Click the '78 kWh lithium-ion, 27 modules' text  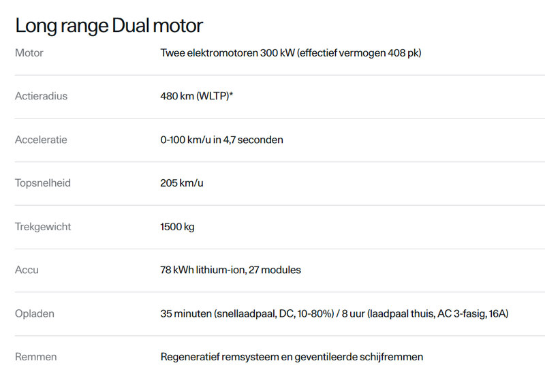(230, 270)
